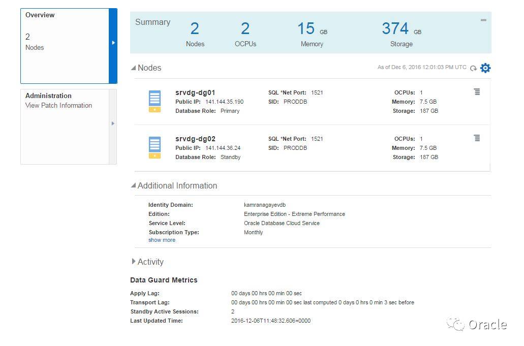Click the srvdg-dg01 server icon
Screen dimensions: 524x346
155,101
